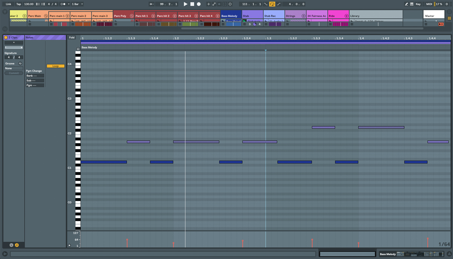Click the Punch-Out switch icon
This screenshot has width=453, height=259.
tap(279, 4)
